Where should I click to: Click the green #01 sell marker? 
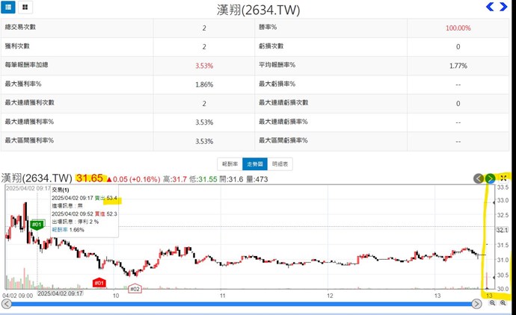click(x=37, y=225)
